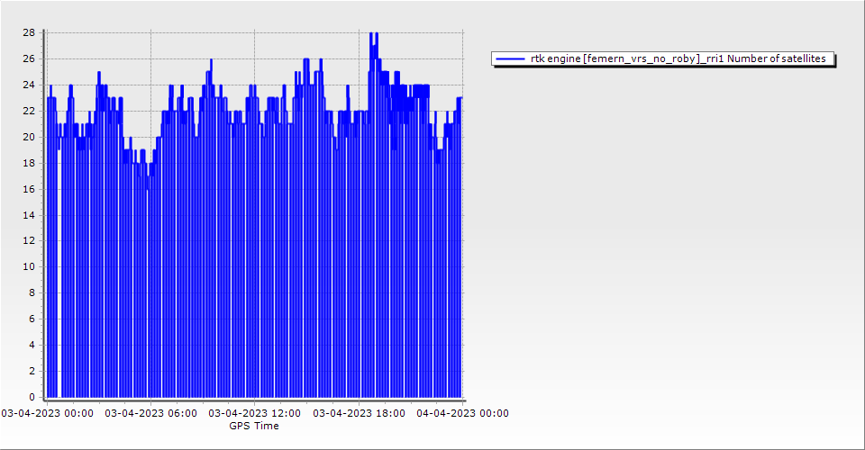Click the '03-04-2023 00:00' x-axis label
The width and height of the screenshot is (865, 450).
point(47,414)
